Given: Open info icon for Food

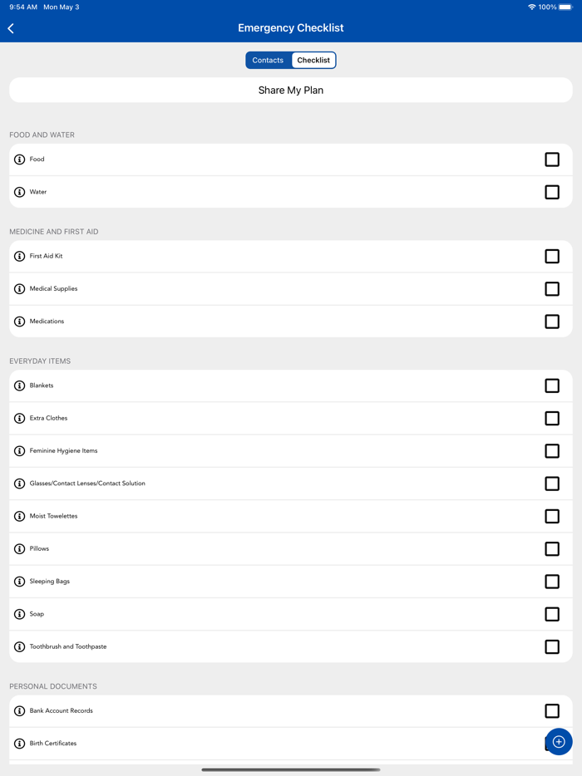Looking at the screenshot, I should [19, 160].
